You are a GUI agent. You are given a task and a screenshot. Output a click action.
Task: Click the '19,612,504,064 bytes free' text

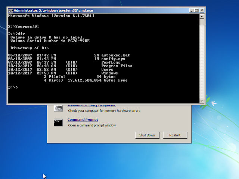97,80
